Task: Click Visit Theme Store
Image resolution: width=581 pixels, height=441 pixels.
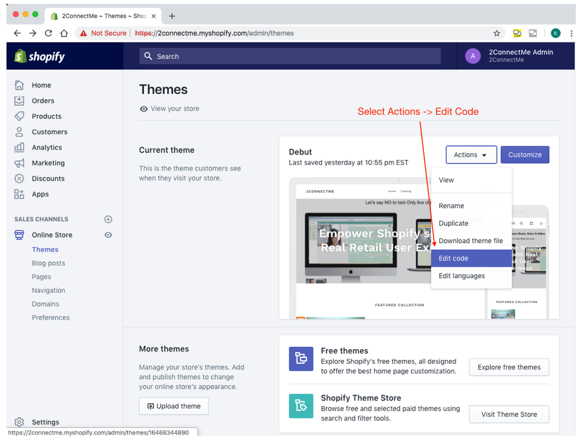Action: [509, 414]
